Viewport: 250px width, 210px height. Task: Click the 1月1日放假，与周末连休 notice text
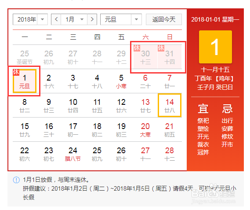pos(56,180)
